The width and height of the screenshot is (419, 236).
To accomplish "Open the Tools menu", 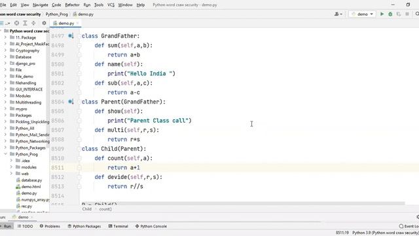I will (x=99, y=5).
